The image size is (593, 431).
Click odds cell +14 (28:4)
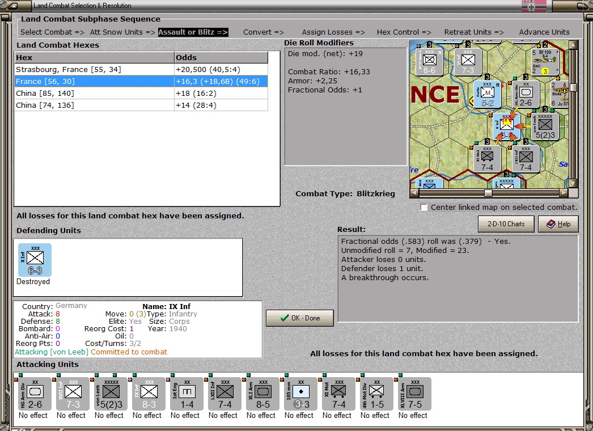[221, 105]
